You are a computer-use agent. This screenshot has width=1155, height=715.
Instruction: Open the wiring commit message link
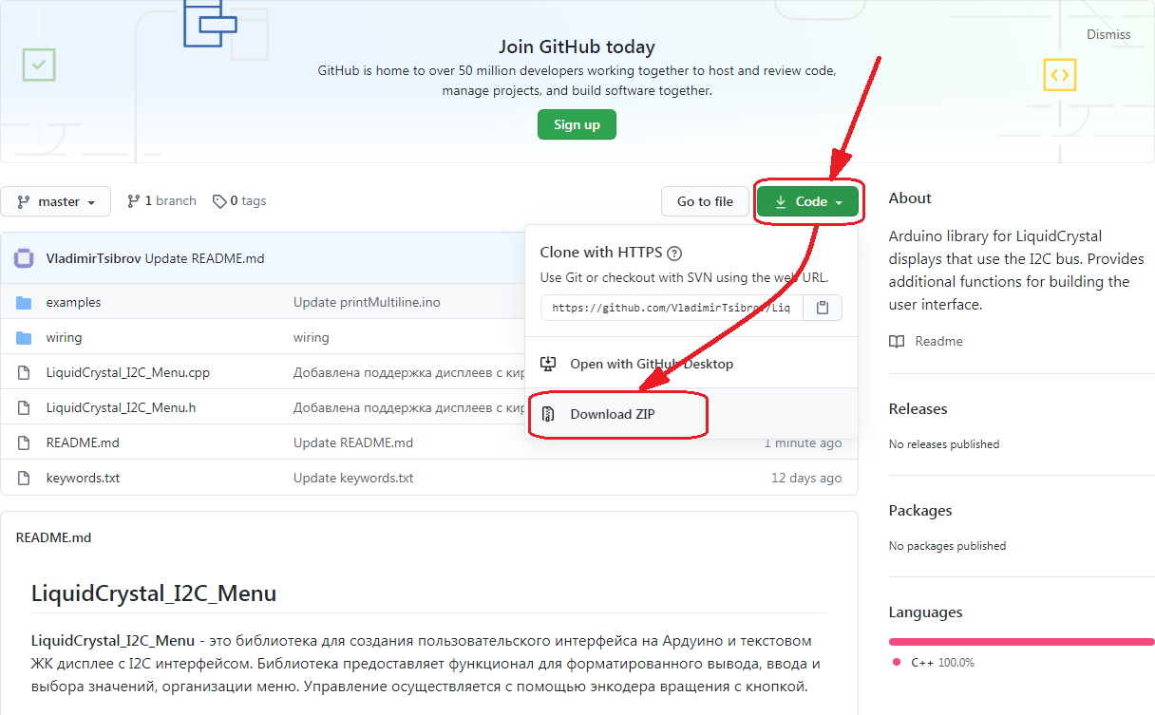click(312, 337)
